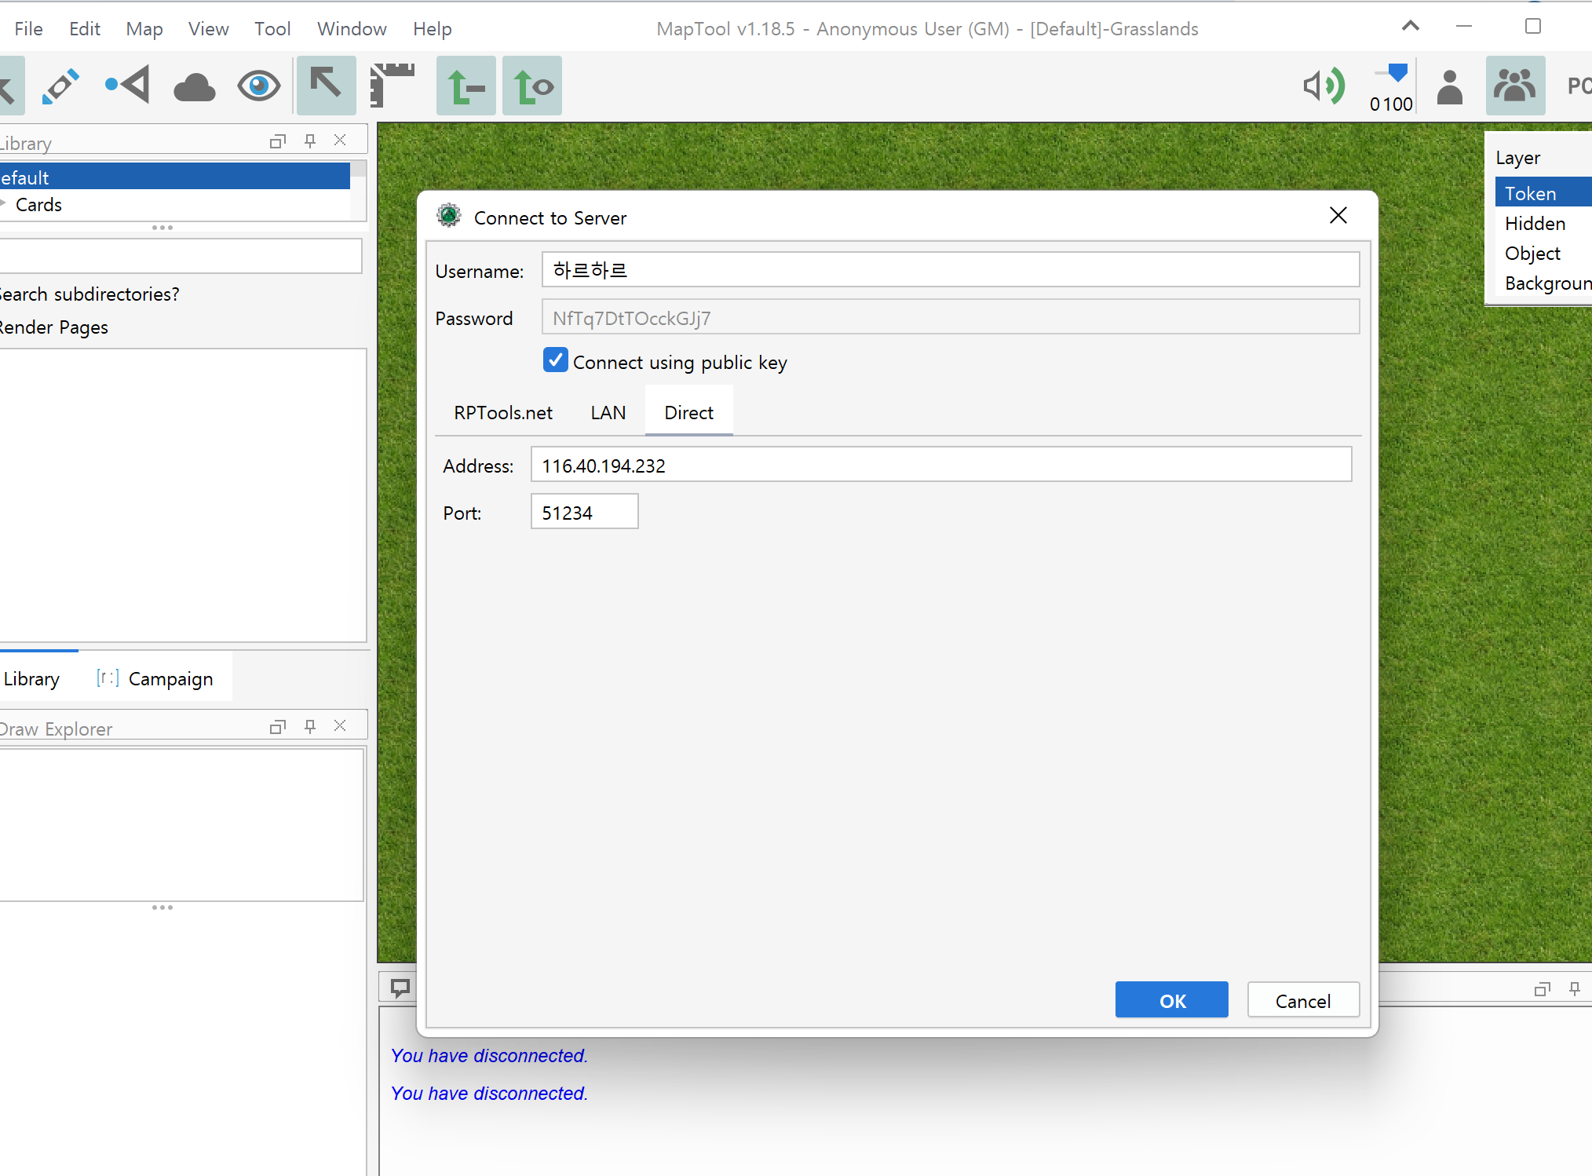Select the fog of war cloud tool

click(x=194, y=86)
